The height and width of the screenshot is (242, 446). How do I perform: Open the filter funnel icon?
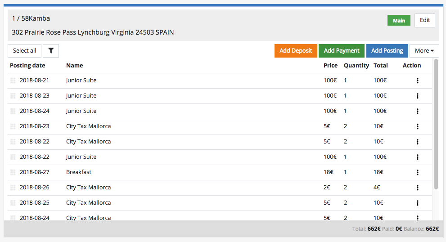click(x=51, y=51)
